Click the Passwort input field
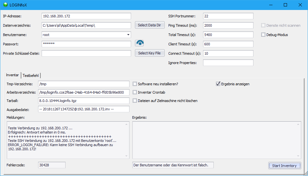 click(x=86, y=44)
